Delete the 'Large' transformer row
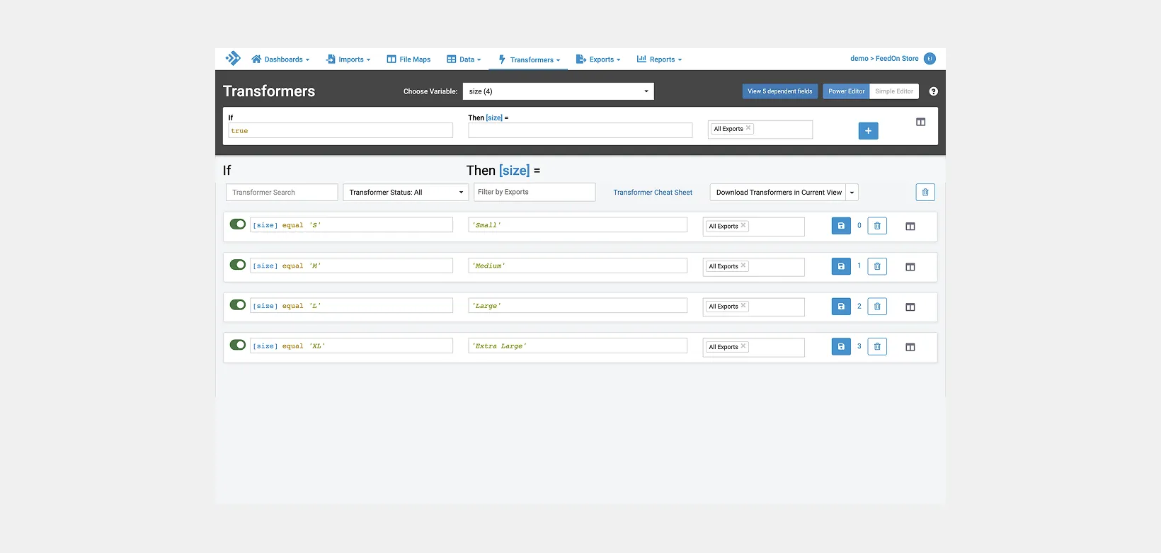The height and width of the screenshot is (553, 1161). 877,307
